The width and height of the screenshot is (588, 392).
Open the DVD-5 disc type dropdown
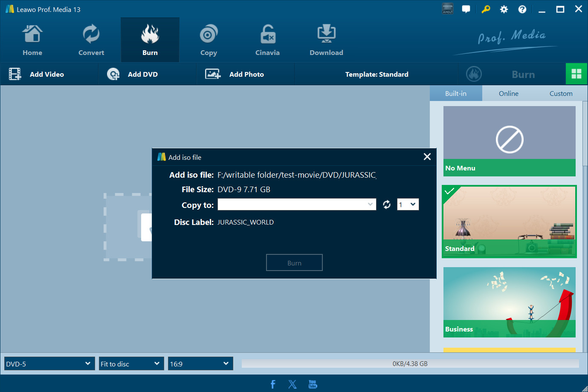pyautogui.click(x=49, y=363)
